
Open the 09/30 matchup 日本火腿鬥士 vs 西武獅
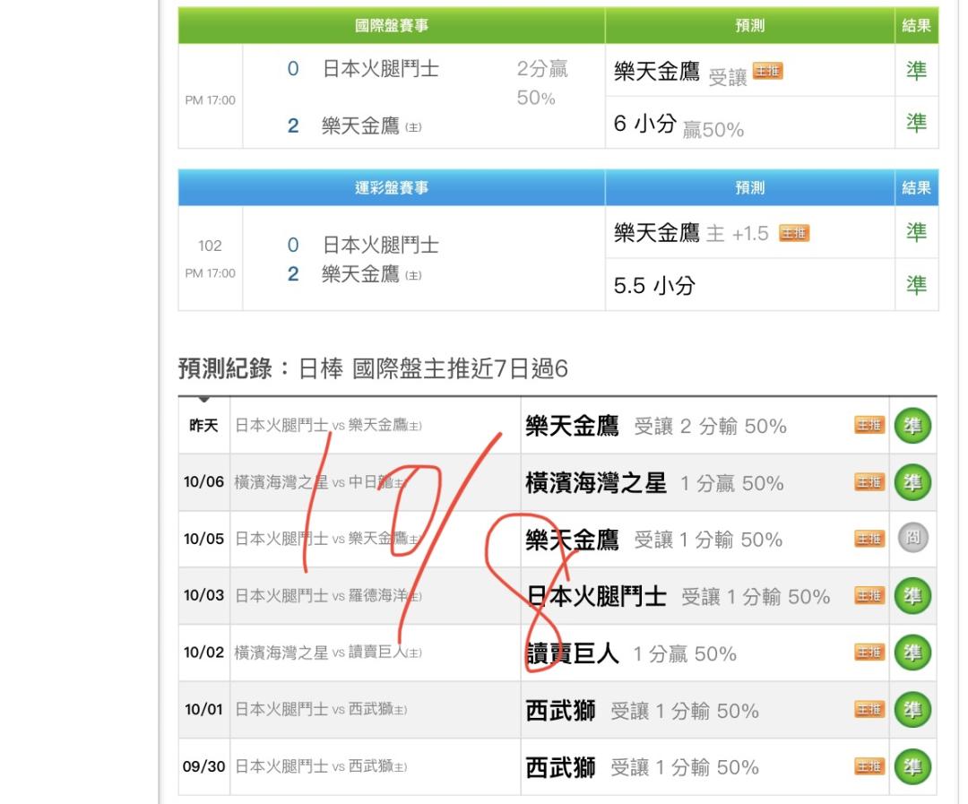click(x=321, y=767)
